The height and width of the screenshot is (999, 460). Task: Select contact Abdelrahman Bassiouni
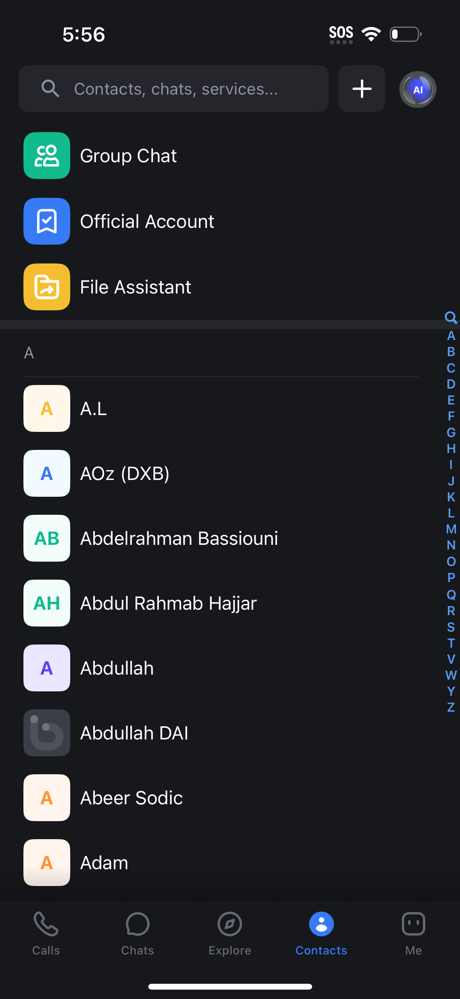tap(179, 538)
